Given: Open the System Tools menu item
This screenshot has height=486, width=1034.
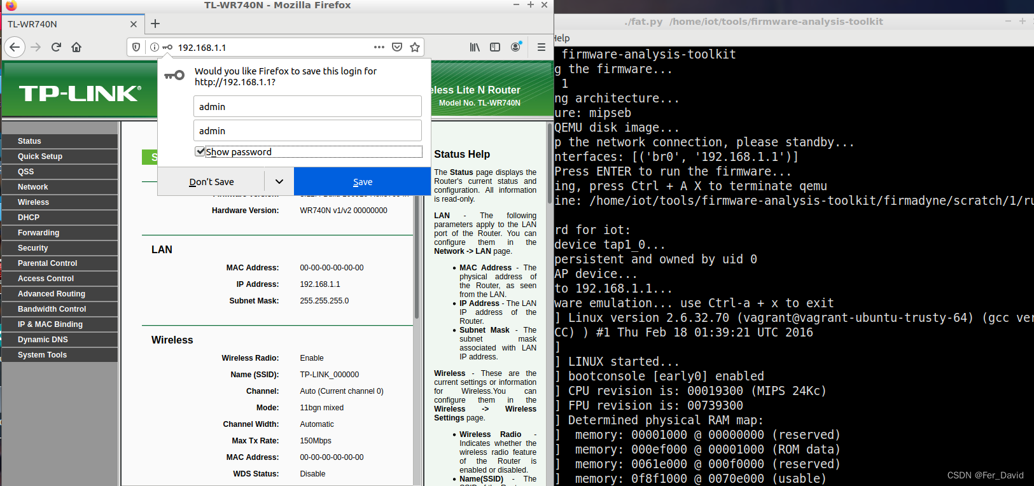Looking at the screenshot, I should [x=59, y=355].
